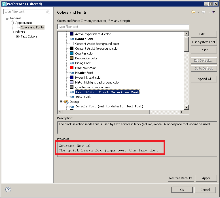220x198 pixels.
Task: Click the red Error text color swatch
Action: 72,68
